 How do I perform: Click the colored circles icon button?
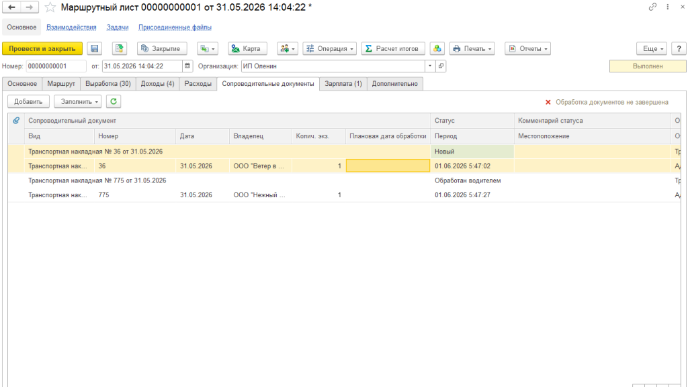click(x=437, y=48)
